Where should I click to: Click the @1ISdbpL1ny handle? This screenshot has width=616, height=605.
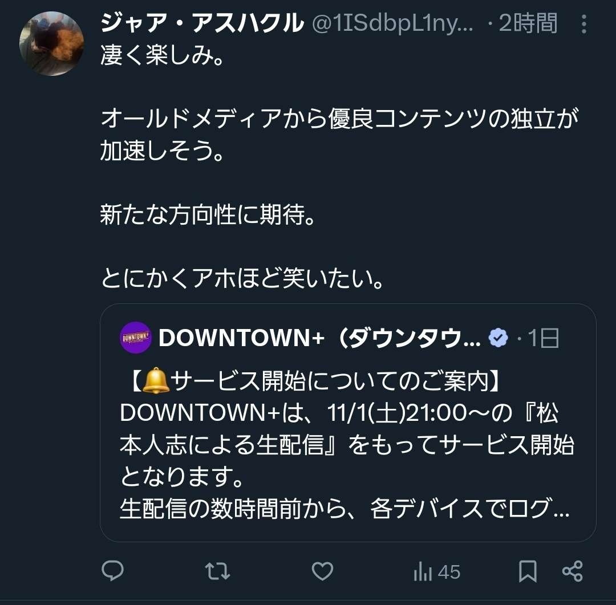pos(393,24)
